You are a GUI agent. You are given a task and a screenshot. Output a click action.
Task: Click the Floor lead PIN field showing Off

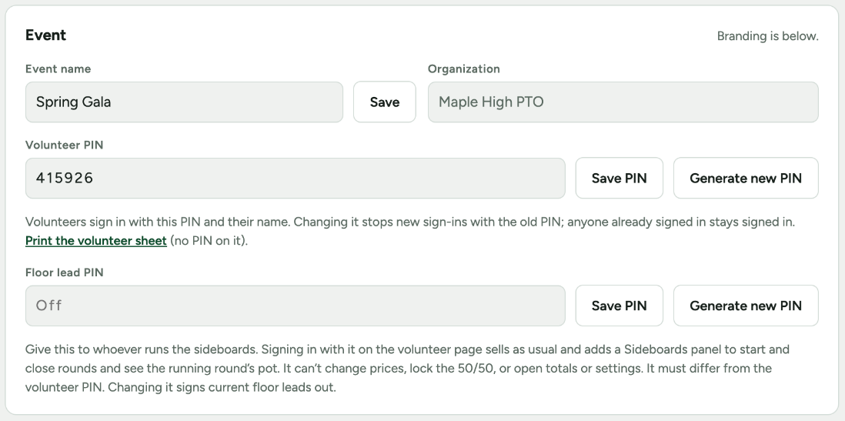(296, 306)
